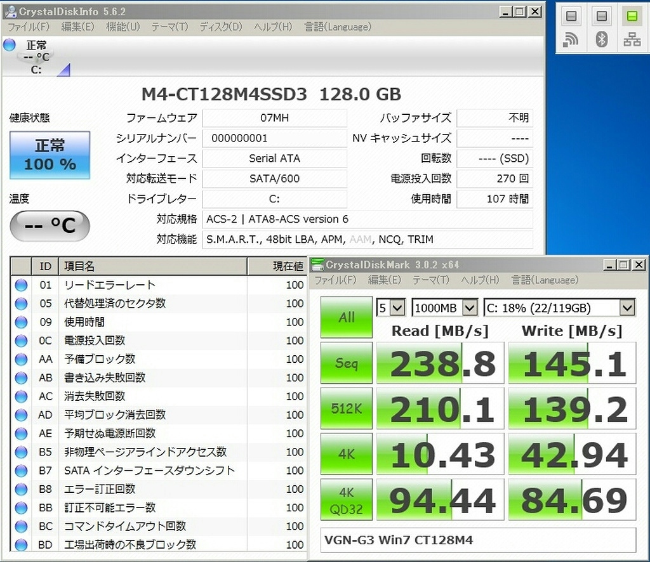
Task: Open CrystalDiskInfo テーマ(T) menu
Action: point(169,27)
